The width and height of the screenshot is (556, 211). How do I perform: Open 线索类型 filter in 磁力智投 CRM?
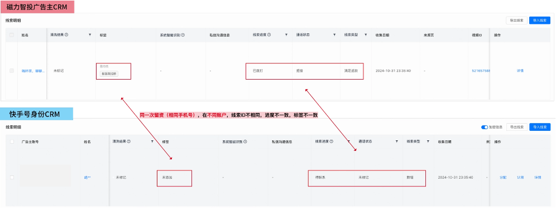366,35
